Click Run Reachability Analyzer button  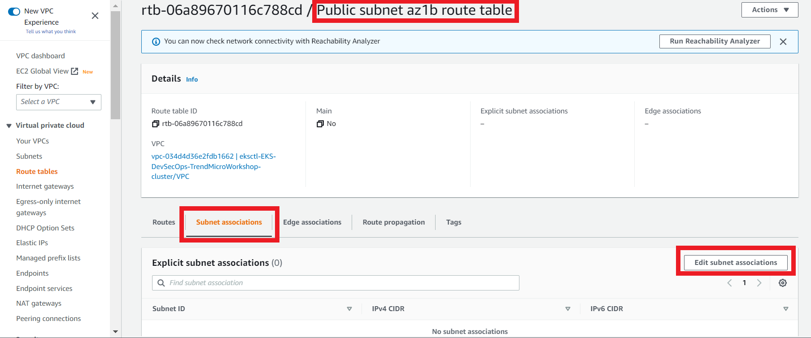tap(715, 41)
